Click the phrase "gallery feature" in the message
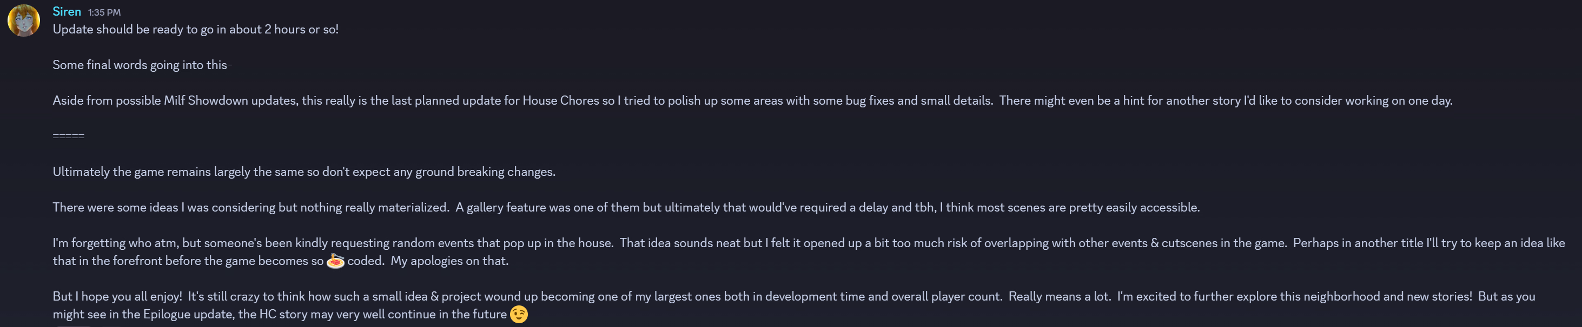The width and height of the screenshot is (1582, 327). tap(506, 208)
